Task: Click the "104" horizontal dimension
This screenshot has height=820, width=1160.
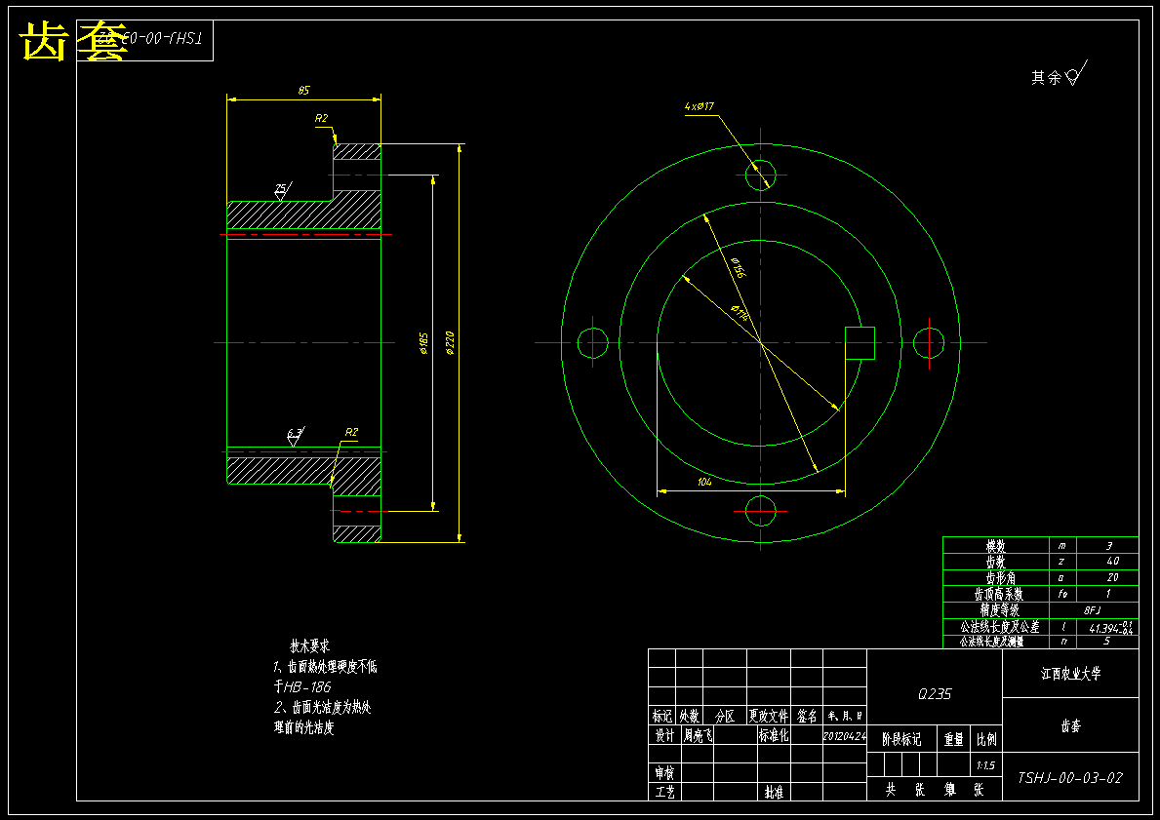Action: point(704,482)
